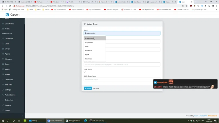Viewport: 219px width, 123px height.
Task: Click the Zones sidebar icon
Action: click(x=3, y=64)
